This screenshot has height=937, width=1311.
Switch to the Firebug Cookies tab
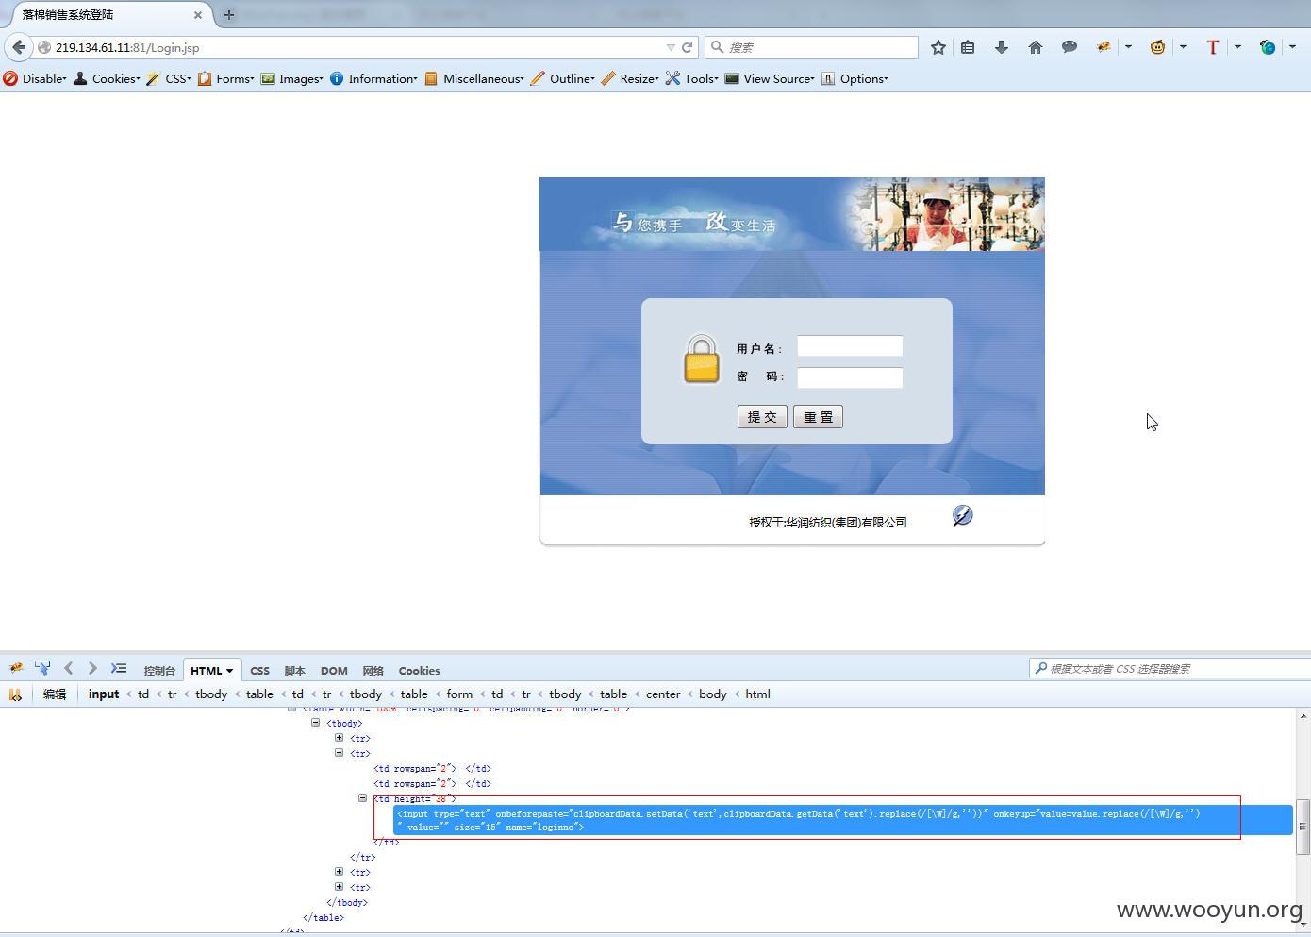point(419,671)
